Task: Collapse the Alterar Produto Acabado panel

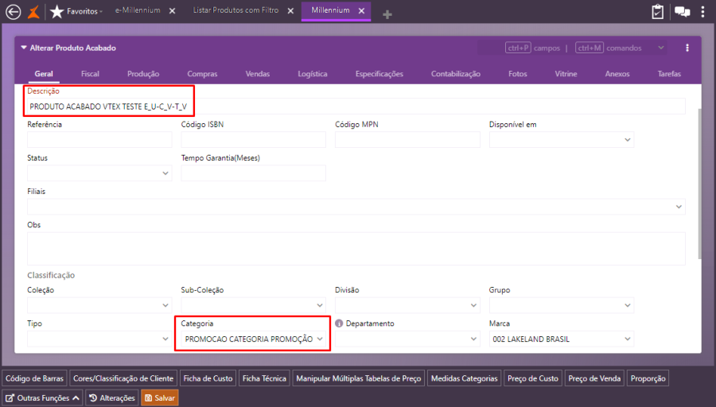Action: 24,48
